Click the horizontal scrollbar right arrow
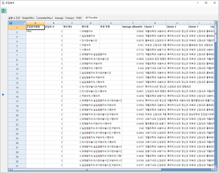Viewport: 219px width, 173px height. click(x=213, y=170)
